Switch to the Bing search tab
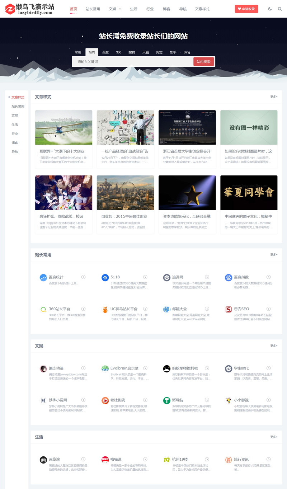 pos(187,52)
